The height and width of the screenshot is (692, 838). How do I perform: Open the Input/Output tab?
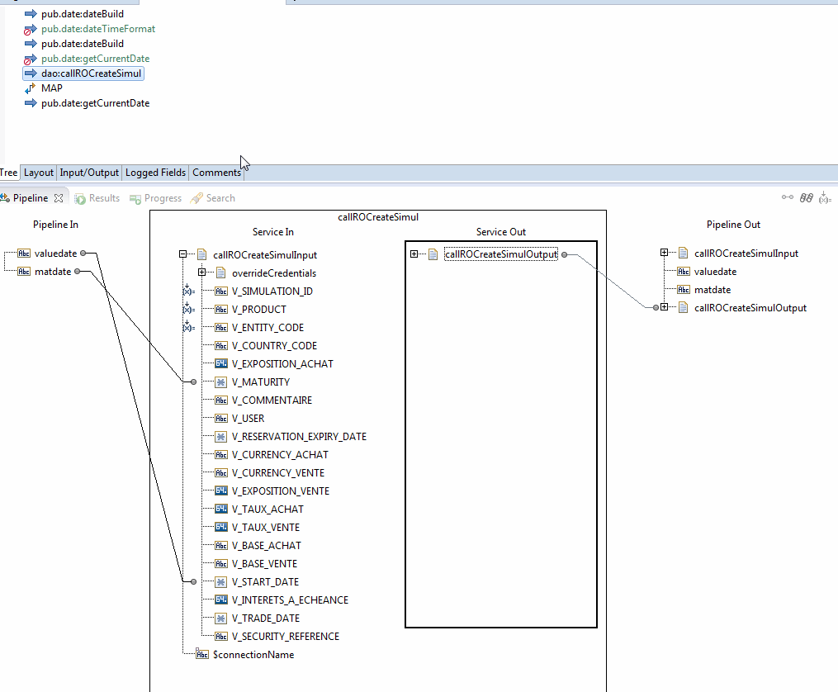click(x=89, y=173)
